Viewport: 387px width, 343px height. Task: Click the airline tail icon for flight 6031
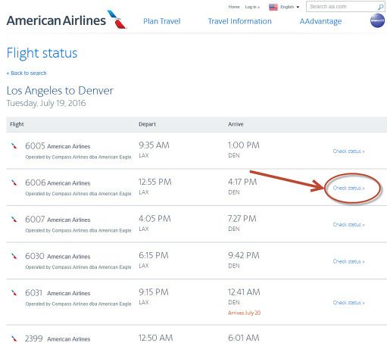14,293
